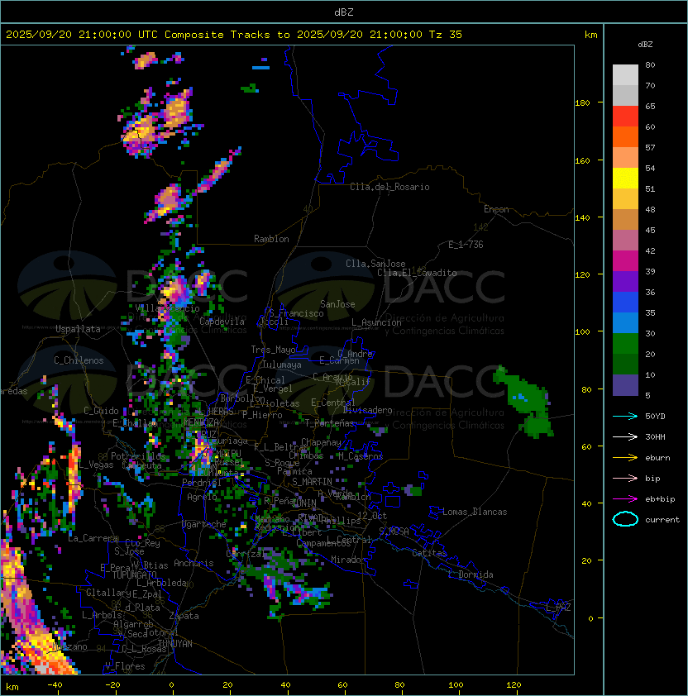Pick the green swatch between 30 and 20
Image resolution: width=688 pixels, height=696 pixels.
tap(625, 344)
